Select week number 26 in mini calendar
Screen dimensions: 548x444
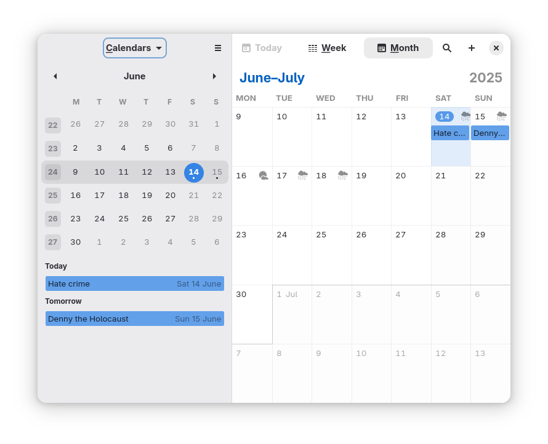coord(53,219)
